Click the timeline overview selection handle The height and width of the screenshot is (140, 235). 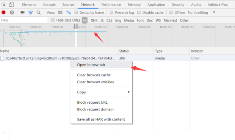click(76, 26)
